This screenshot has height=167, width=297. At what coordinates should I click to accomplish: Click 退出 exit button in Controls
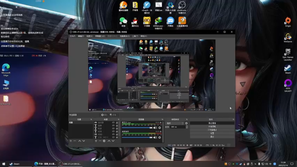[x=212, y=137]
